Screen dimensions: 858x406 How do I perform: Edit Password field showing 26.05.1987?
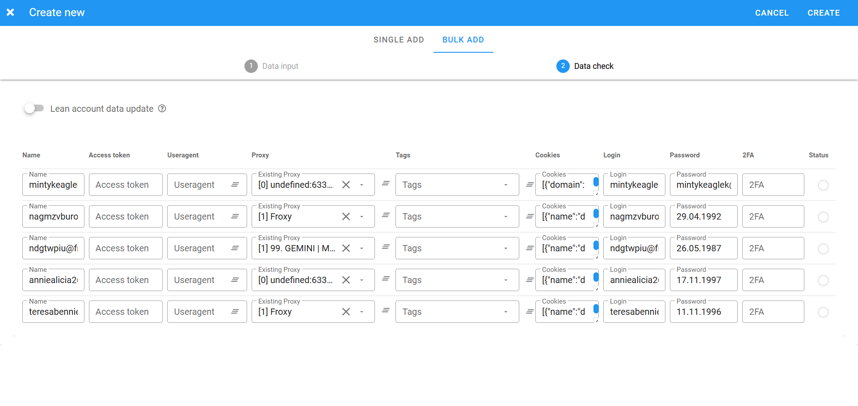pos(703,248)
